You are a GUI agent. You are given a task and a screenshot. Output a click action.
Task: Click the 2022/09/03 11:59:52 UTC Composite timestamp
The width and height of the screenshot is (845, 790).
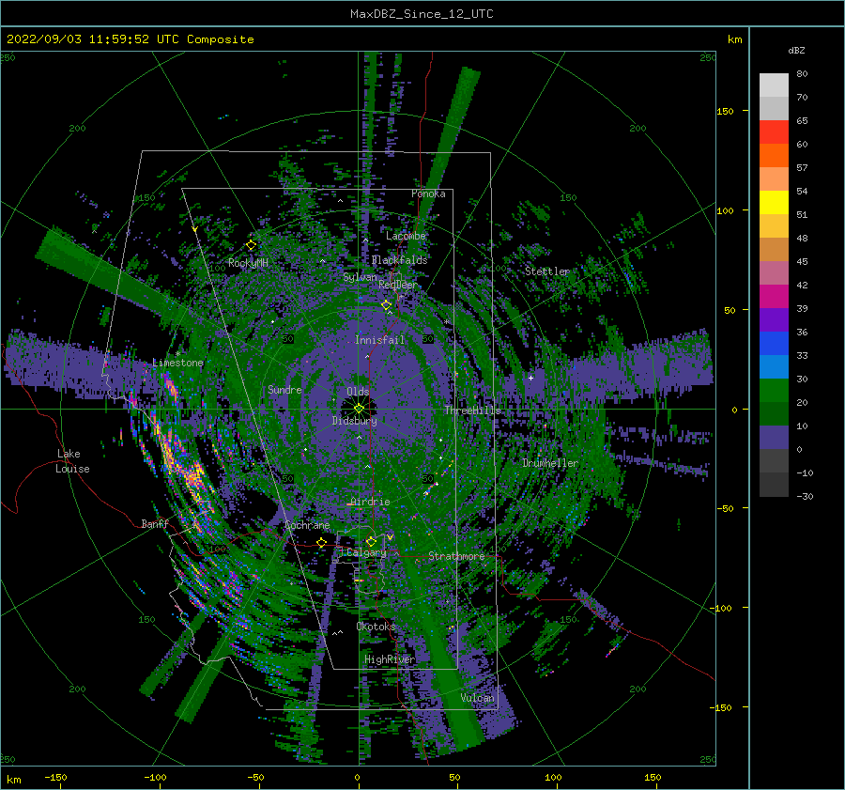point(131,39)
